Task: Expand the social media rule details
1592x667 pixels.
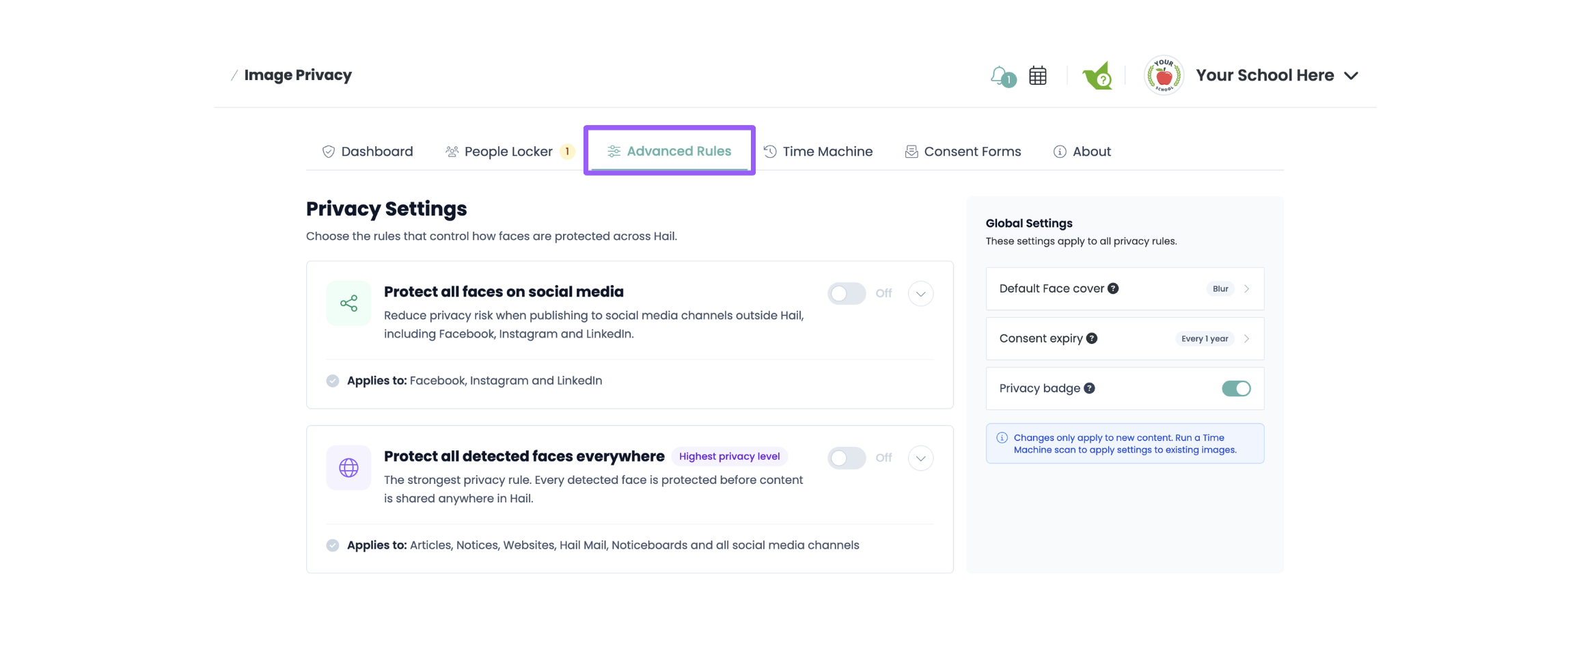Action: pyautogui.click(x=921, y=294)
